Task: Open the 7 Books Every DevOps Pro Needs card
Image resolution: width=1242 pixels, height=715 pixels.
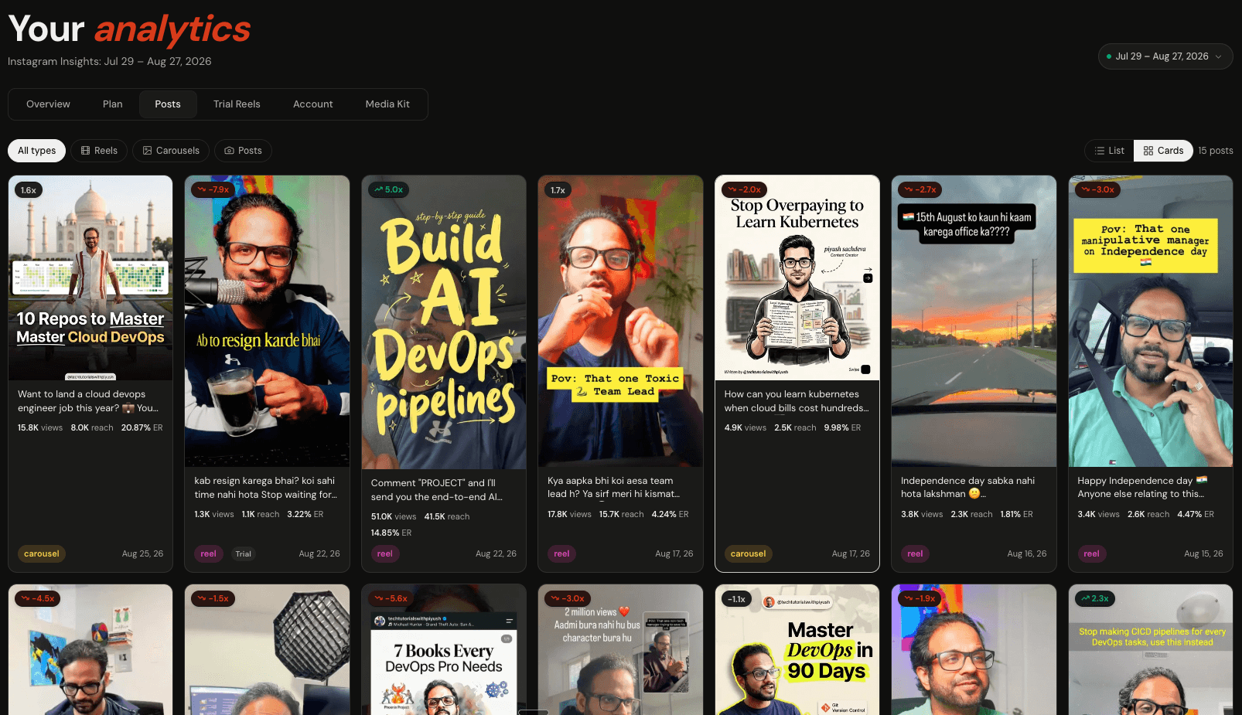Action: click(x=444, y=650)
